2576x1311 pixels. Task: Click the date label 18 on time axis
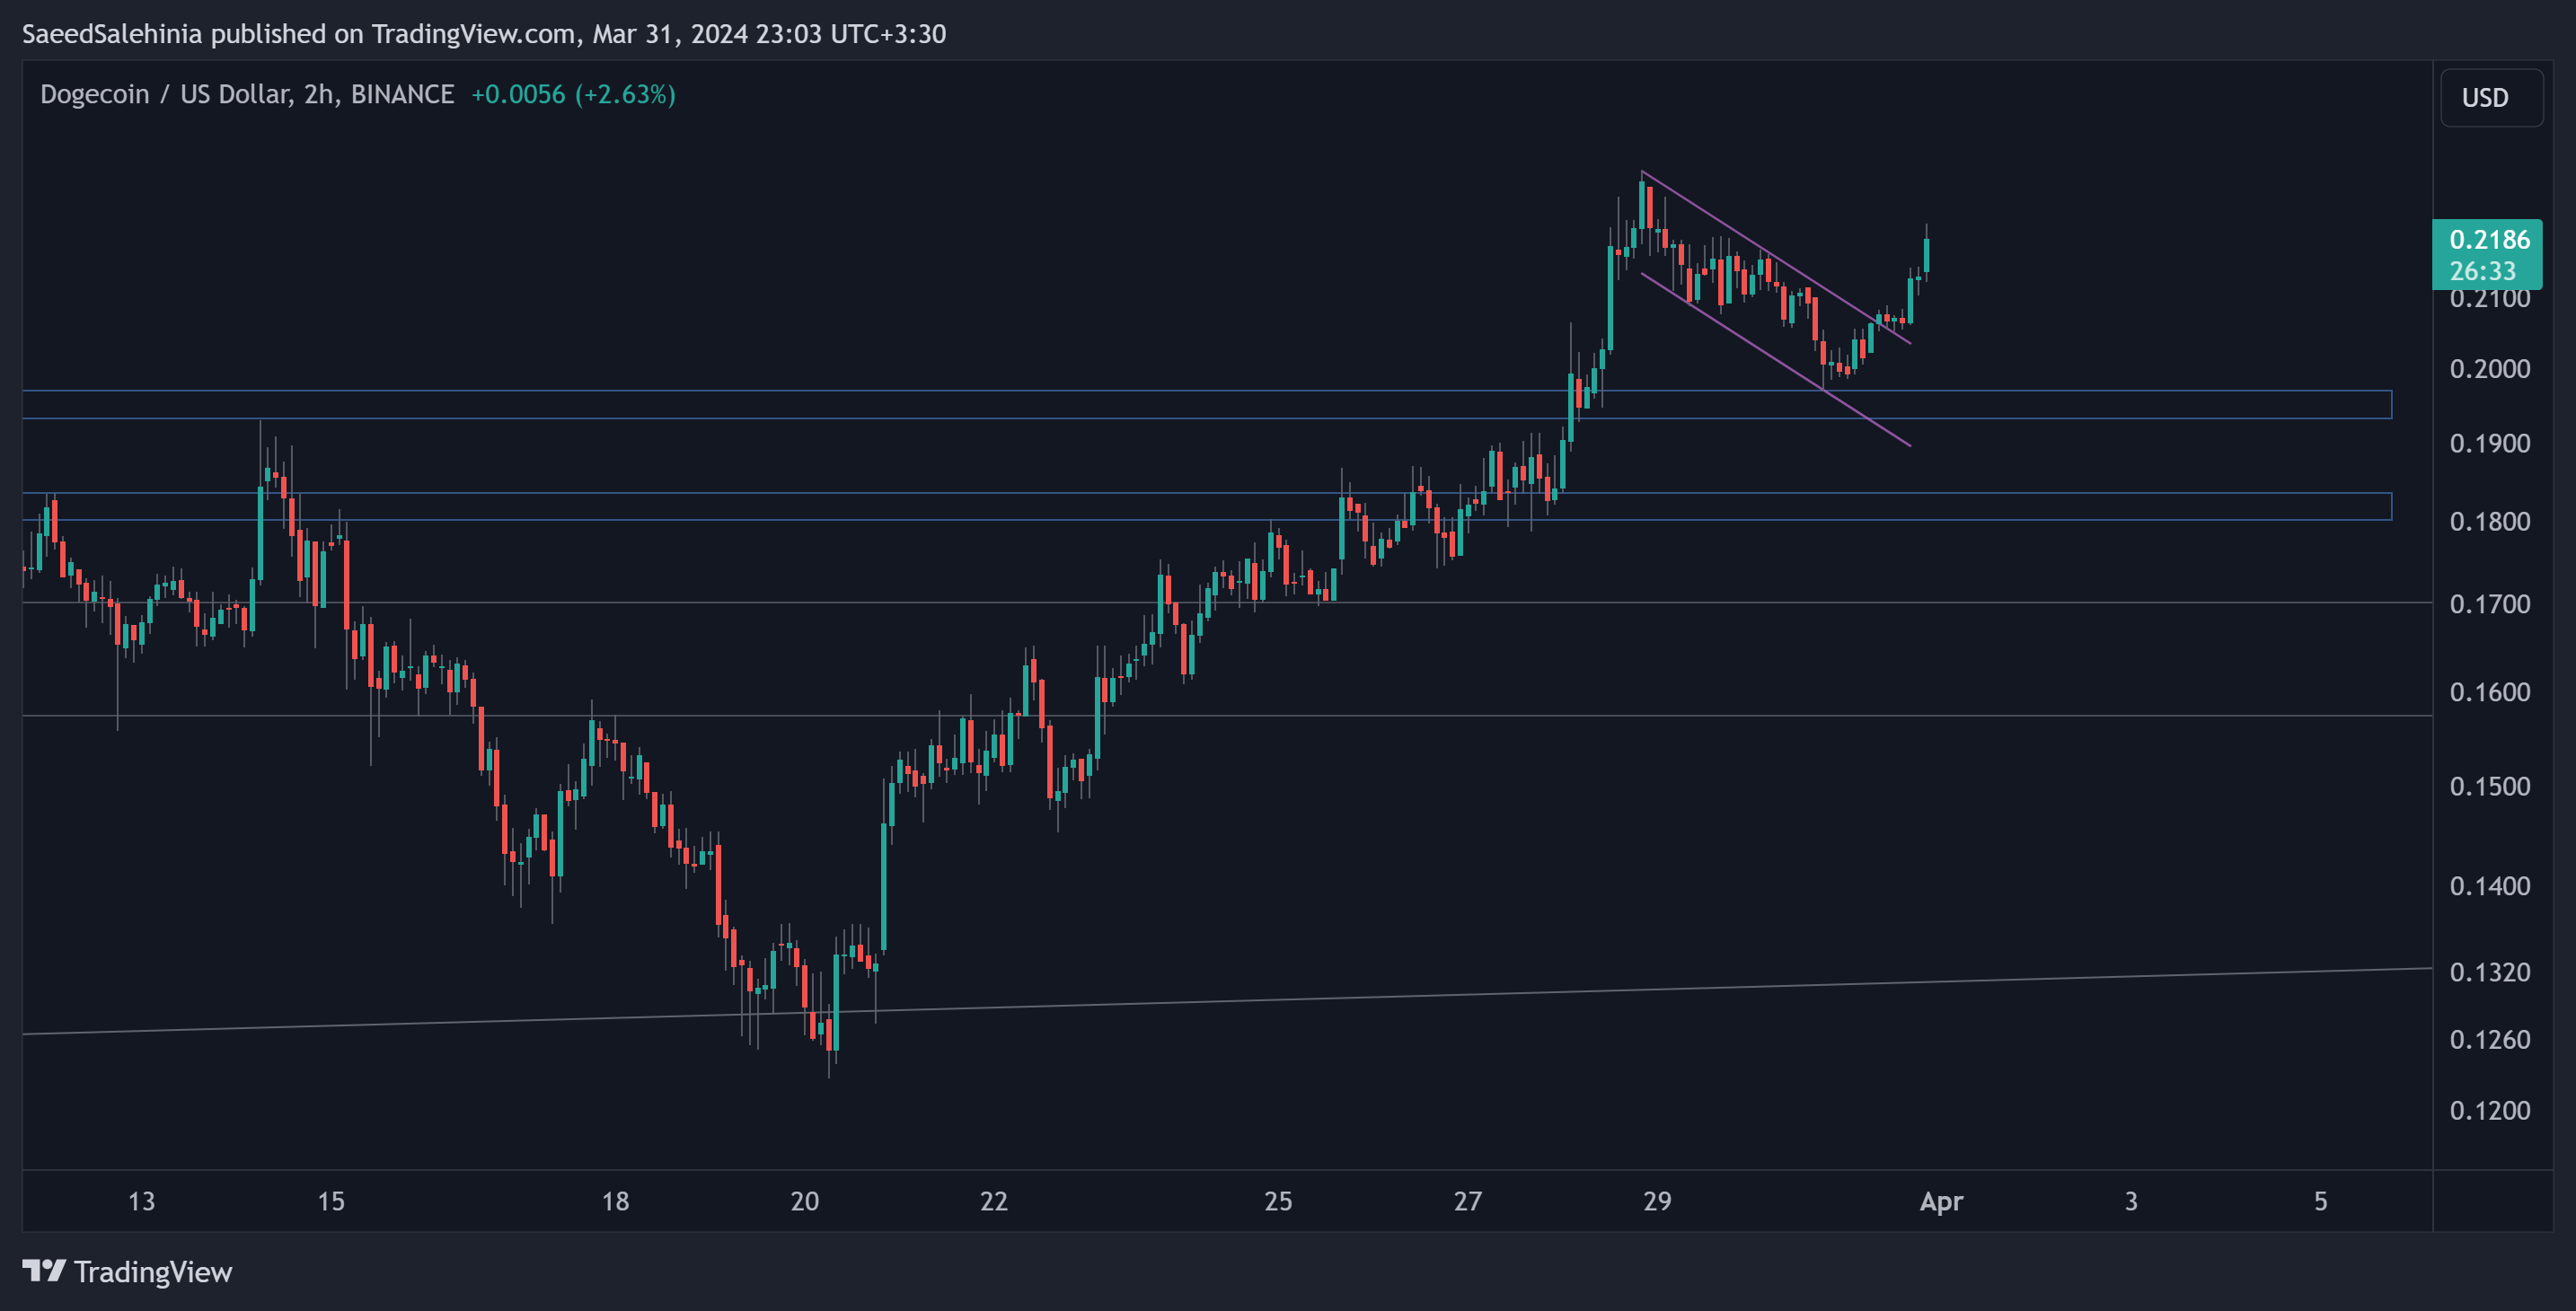click(x=615, y=1201)
